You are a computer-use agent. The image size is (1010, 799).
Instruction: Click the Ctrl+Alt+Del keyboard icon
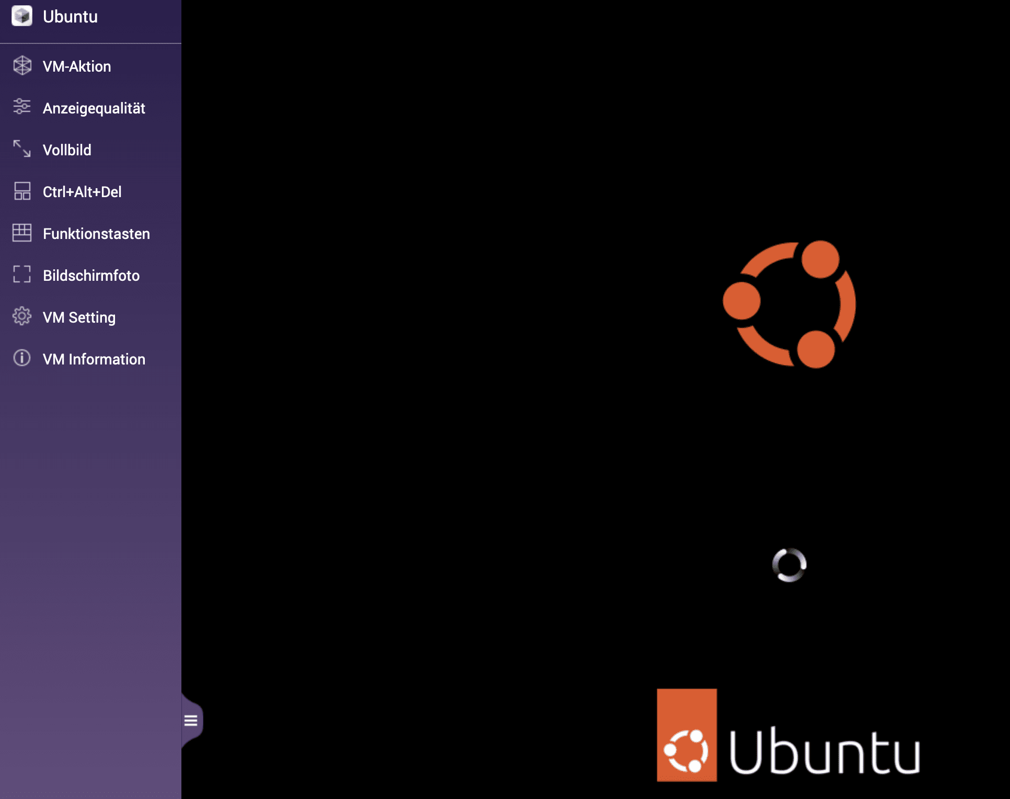pos(22,191)
